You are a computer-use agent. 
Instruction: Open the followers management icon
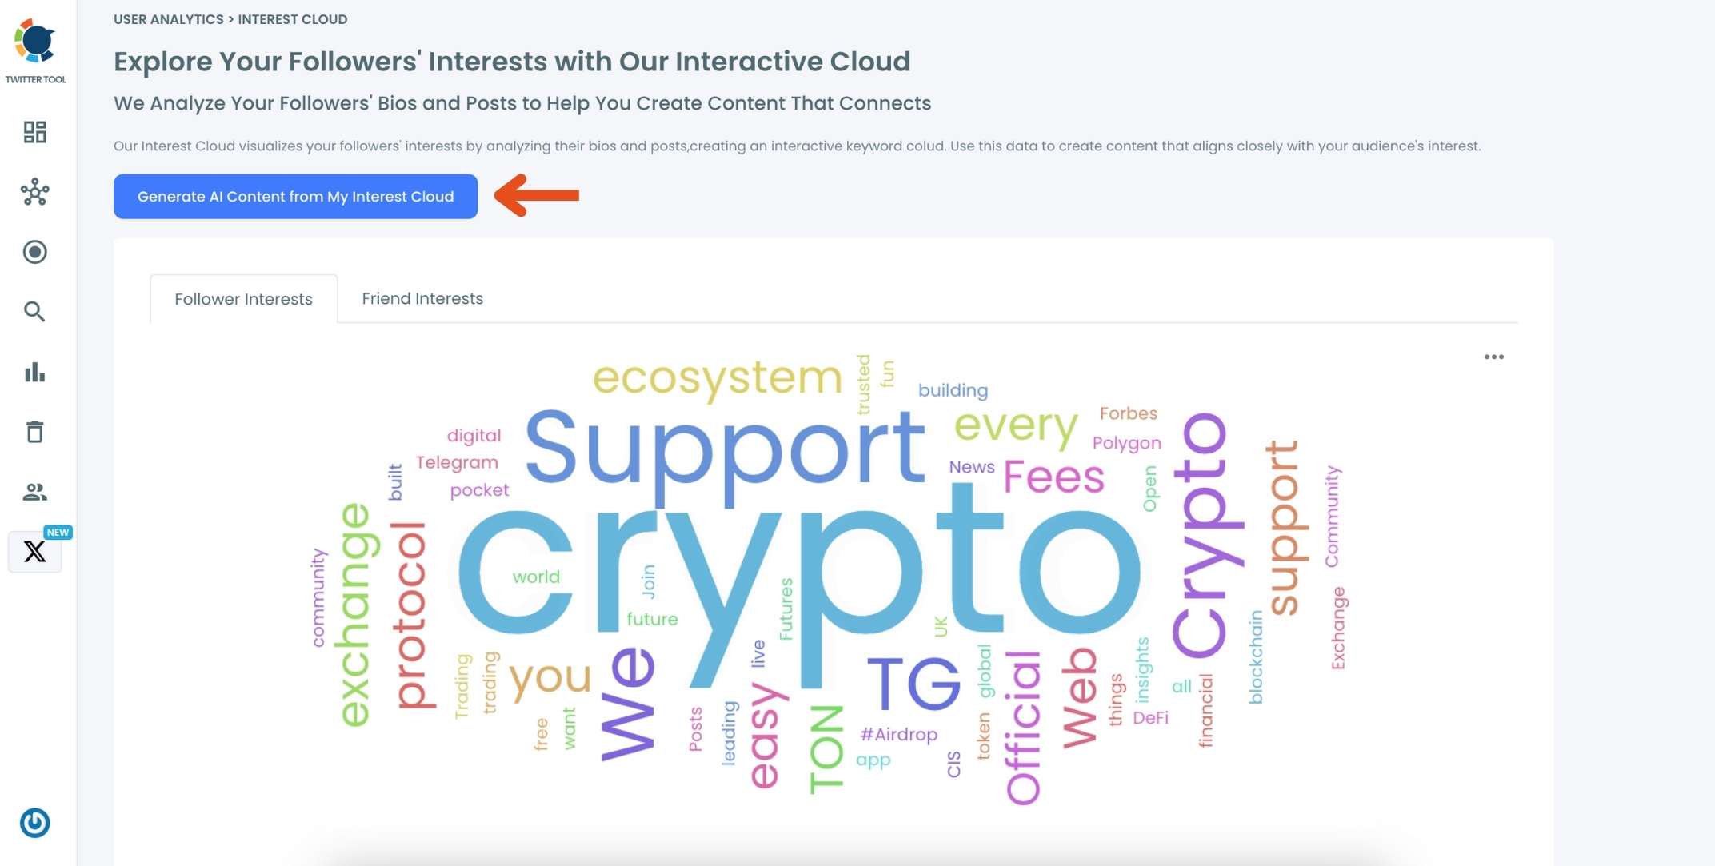(34, 492)
